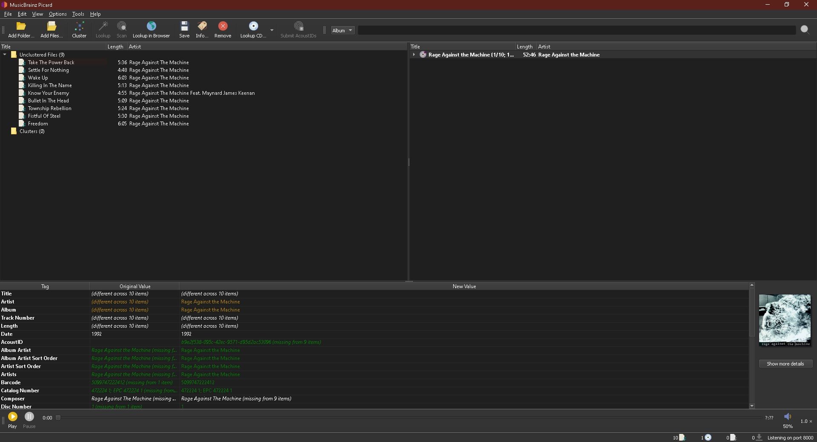Click the Lookup wand icon

coord(103,26)
